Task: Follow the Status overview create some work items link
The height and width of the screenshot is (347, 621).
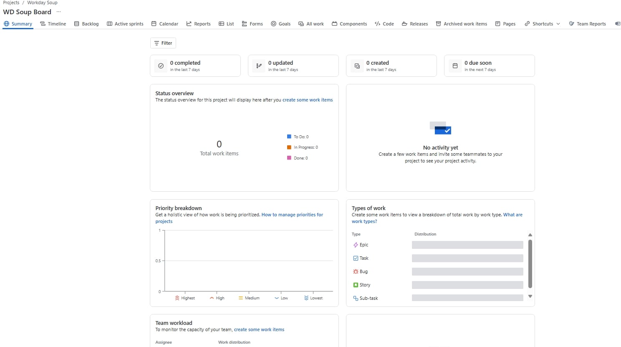Action: click(308, 100)
